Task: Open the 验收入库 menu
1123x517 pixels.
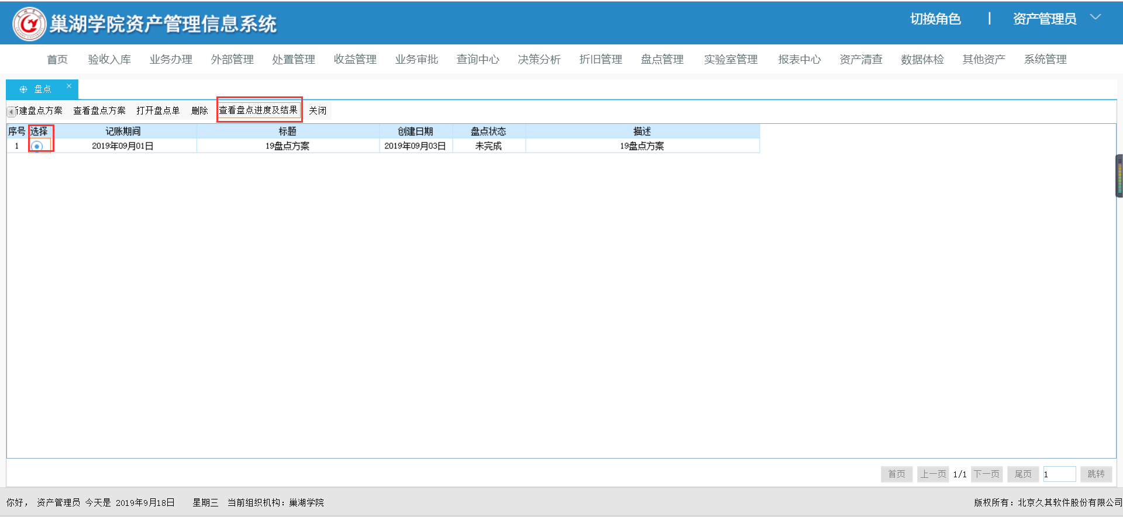Action: [109, 60]
